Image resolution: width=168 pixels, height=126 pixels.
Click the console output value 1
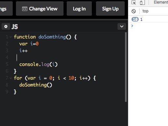click(141, 20)
